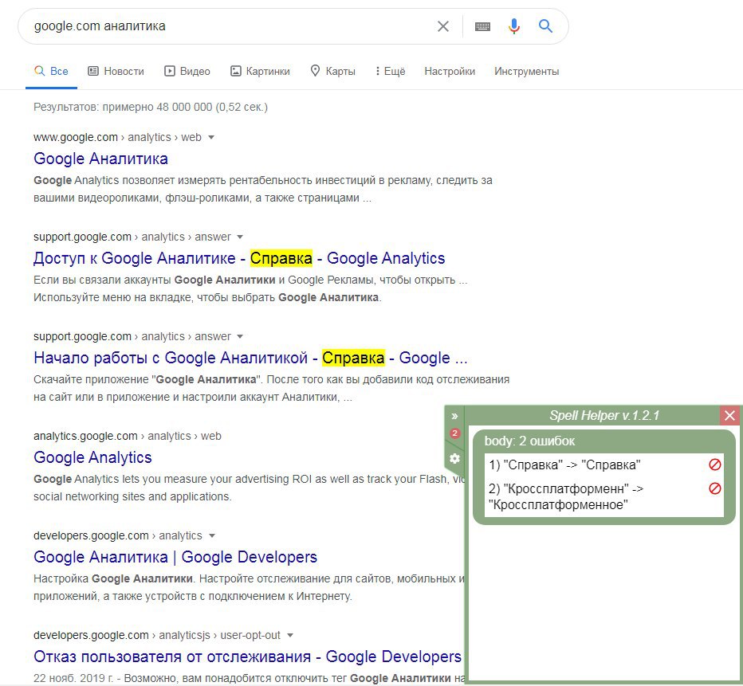Collapse Spell Helper with the double-arrow icon

click(x=454, y=416)
